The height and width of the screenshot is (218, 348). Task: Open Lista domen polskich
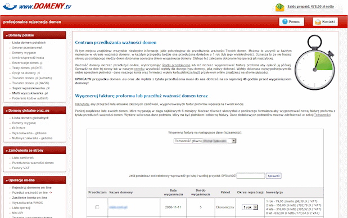click(29, 43)
